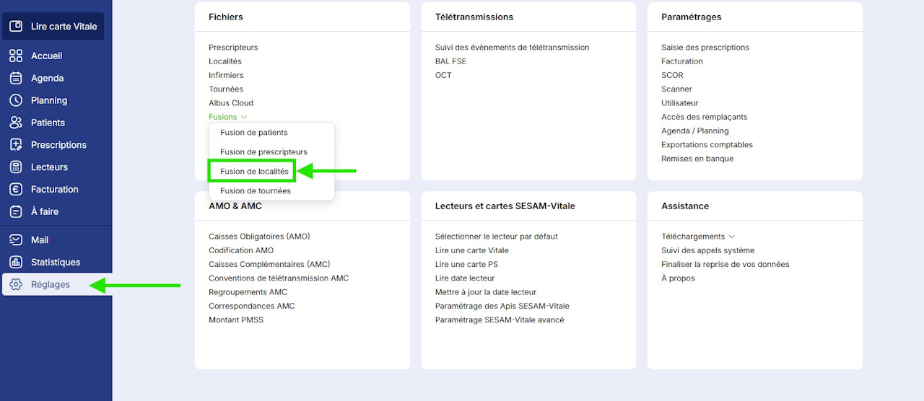This screenshot has width=924, height=401.
Task: Open the Prescripteurs link under Fichiers
Action: [x=233, y=48]
